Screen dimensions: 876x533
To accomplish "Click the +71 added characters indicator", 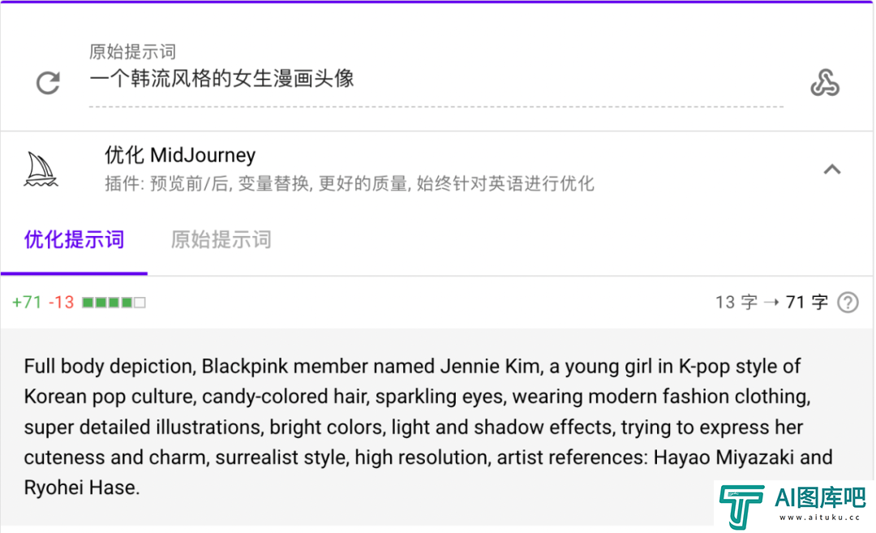I will tap(27, 303).
